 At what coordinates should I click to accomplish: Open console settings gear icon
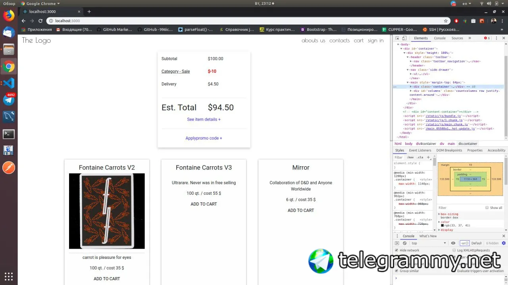[x=504, y=243]
